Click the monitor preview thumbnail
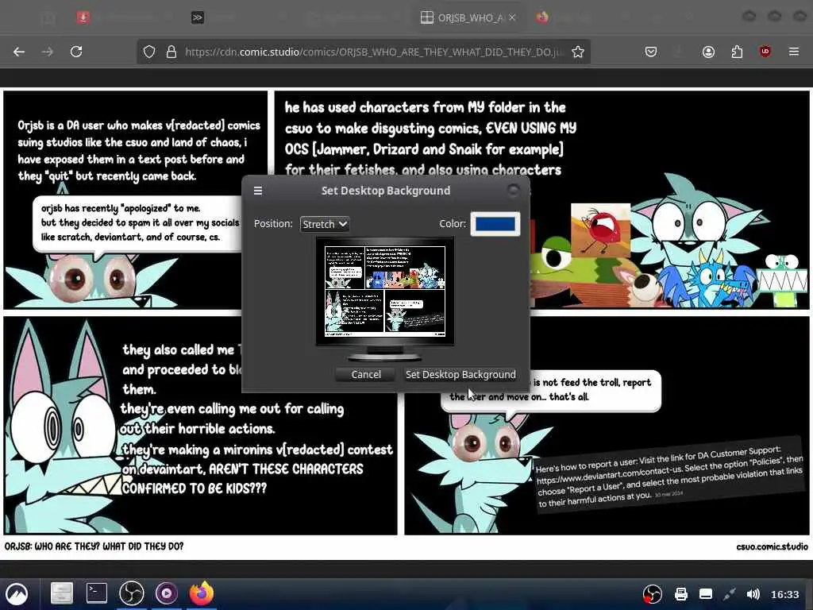Viewport: 813px width, 610px height. [385, 291]
